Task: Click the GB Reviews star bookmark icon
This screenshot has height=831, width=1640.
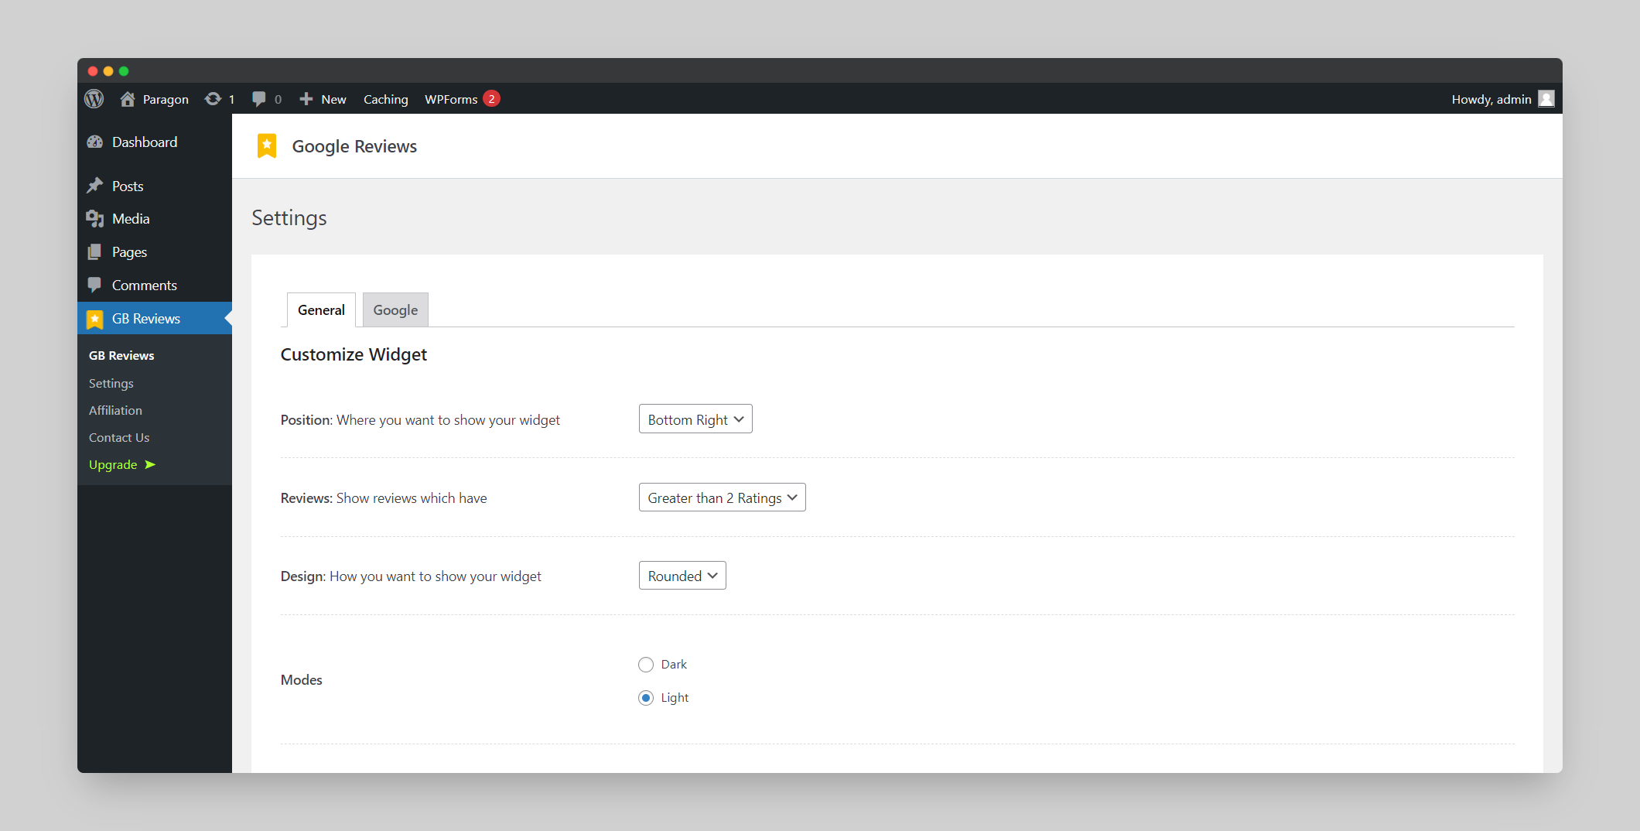Action: click(x=95, y=319)
